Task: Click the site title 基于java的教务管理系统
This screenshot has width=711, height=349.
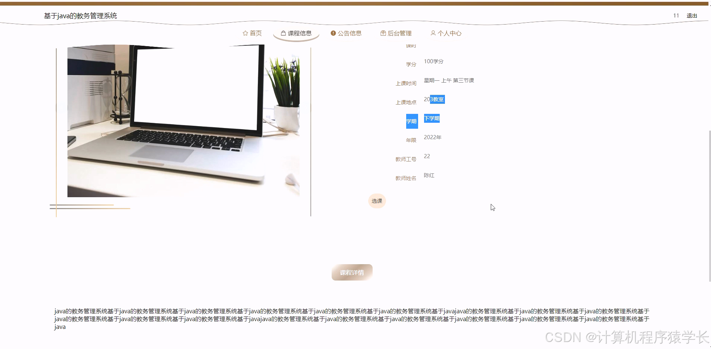Action: [x=80, y=16]
